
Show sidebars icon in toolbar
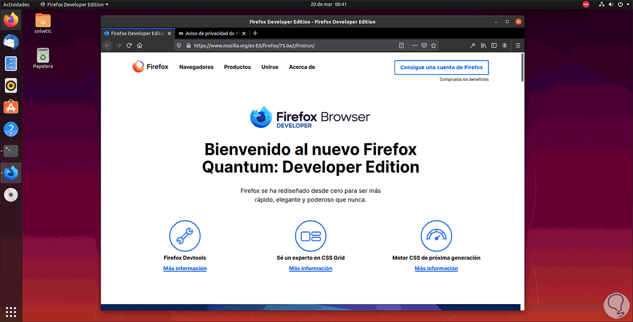click(x=494, y=45)
